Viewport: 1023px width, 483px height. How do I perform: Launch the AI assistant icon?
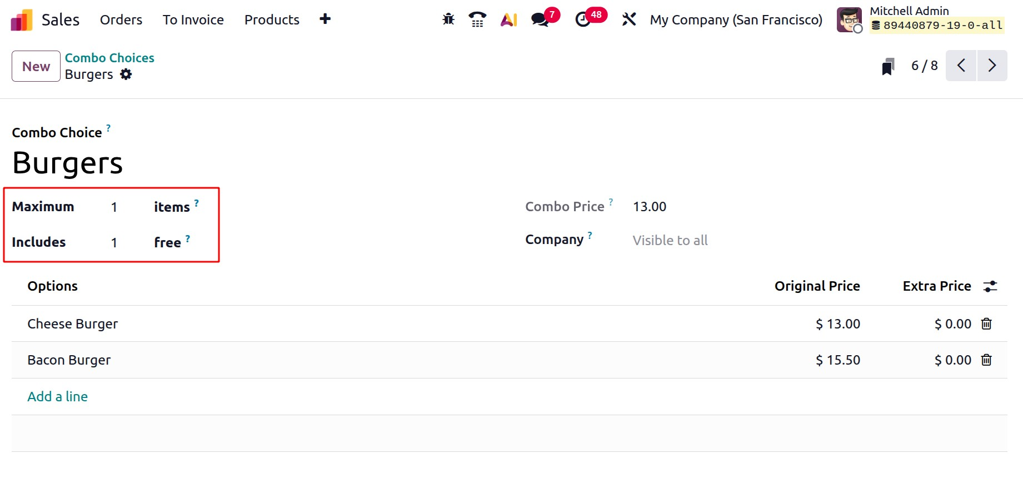tap(508, 19)
